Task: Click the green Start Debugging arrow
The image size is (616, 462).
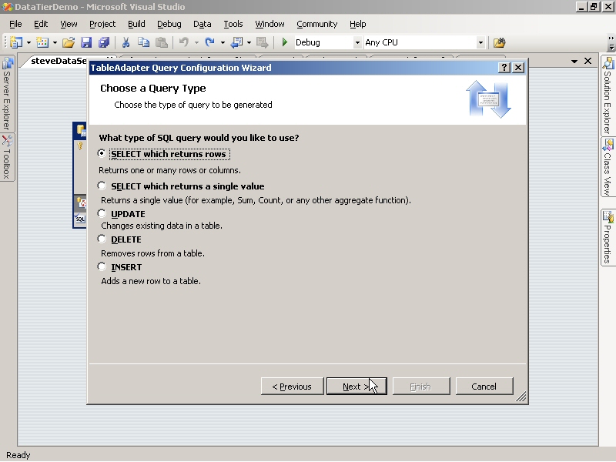Action: pos(285,42)
